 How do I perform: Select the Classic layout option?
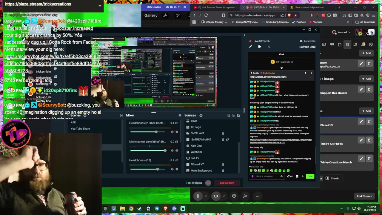pos(332,179)
